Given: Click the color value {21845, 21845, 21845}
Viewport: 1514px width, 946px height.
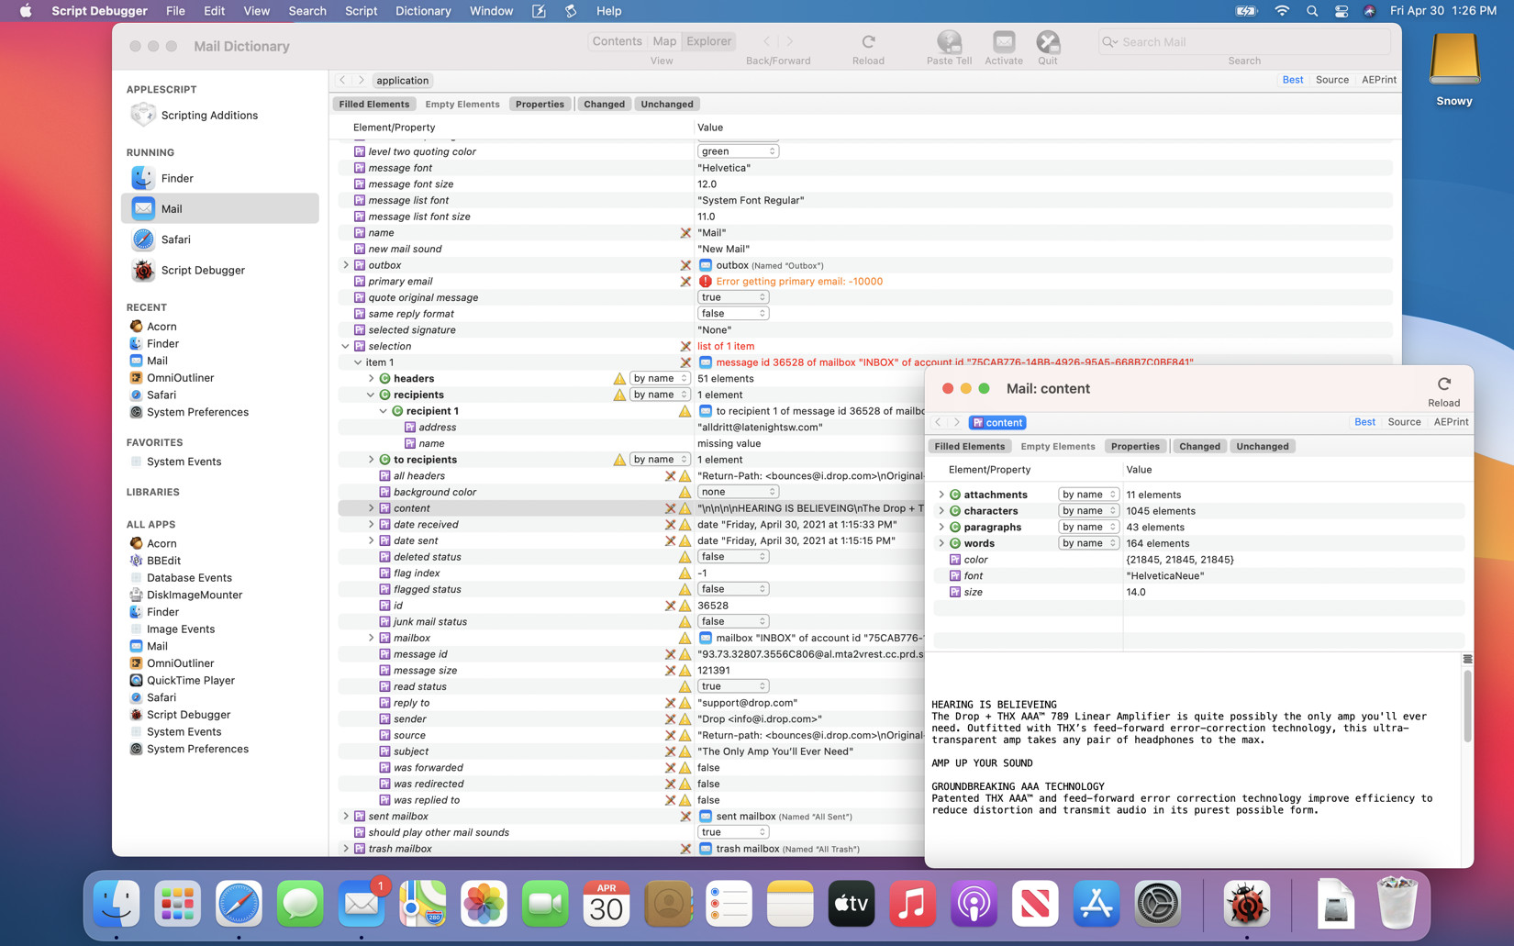Looking at the screenshot, I should point(1179,560).
